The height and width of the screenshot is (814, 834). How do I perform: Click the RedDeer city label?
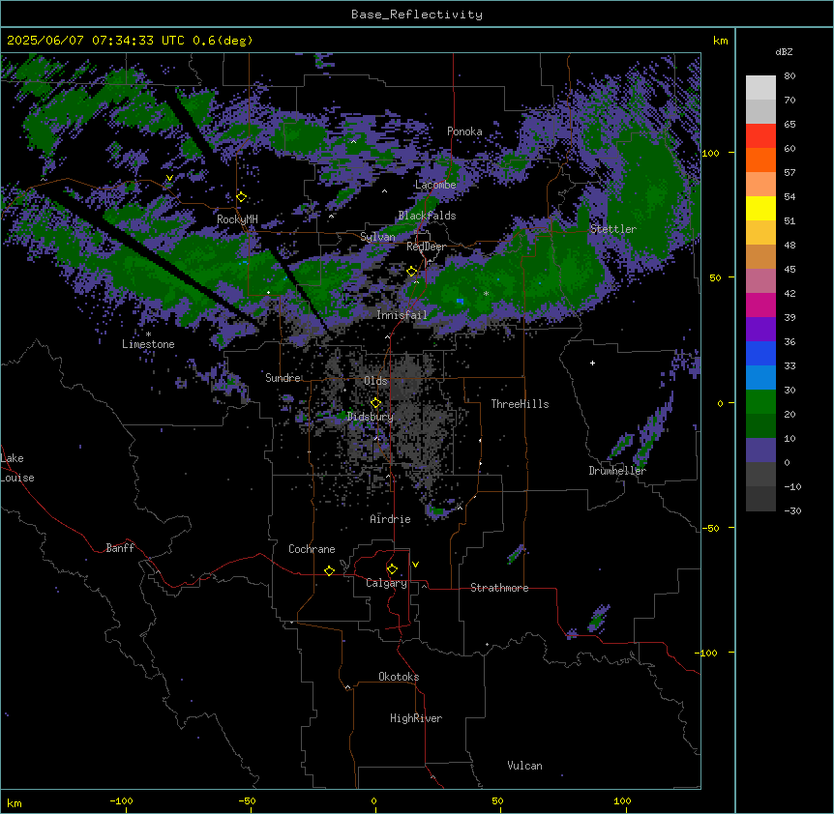click(x=426, y=247)
